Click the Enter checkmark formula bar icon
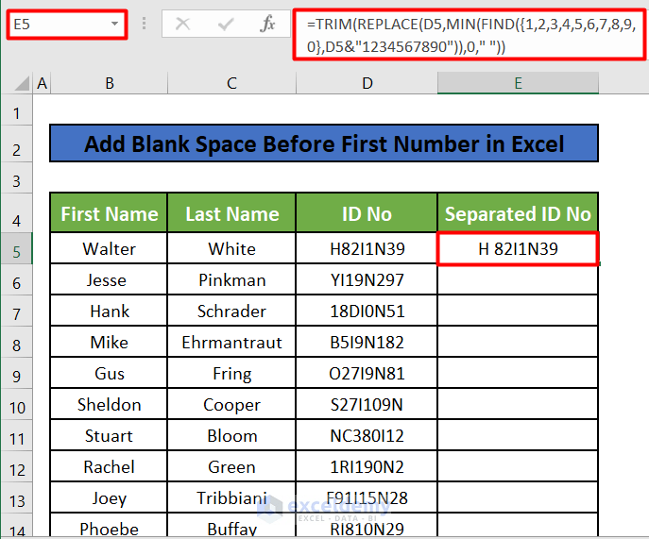 point(226,24)
